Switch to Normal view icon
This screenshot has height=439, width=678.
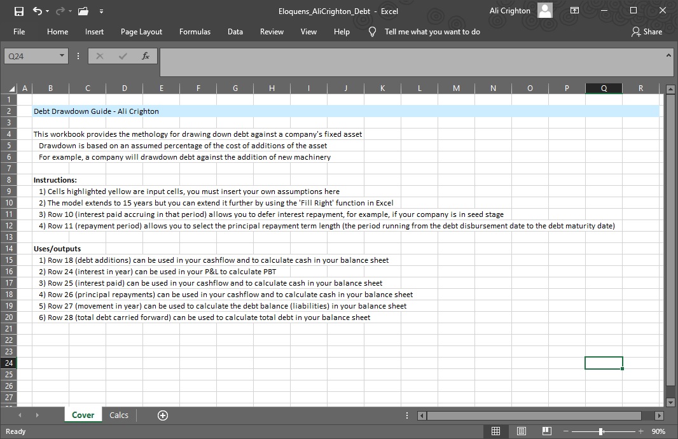coord(496,431)
